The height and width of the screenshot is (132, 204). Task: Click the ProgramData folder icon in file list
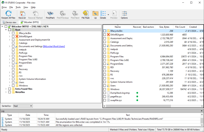[x=108, y=64]
